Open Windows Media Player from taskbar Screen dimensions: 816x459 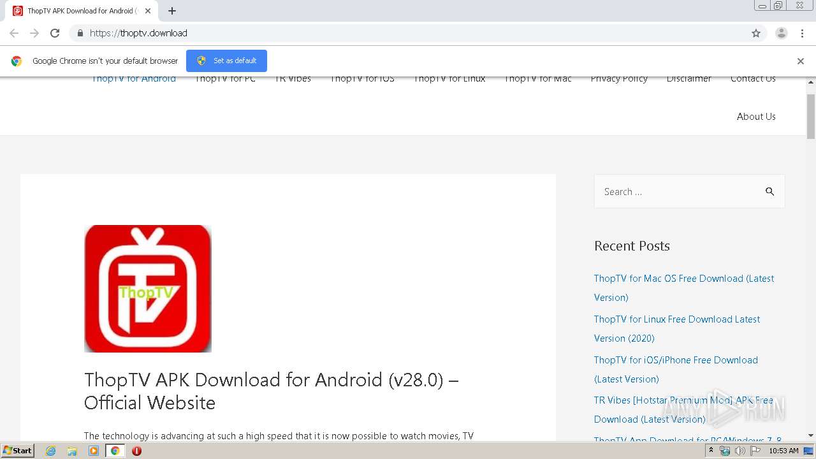pyautogui.click(x=94, y=451)
